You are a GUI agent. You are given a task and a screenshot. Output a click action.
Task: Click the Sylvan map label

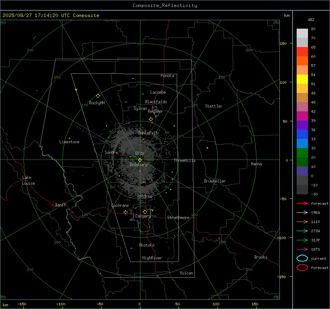140,108
